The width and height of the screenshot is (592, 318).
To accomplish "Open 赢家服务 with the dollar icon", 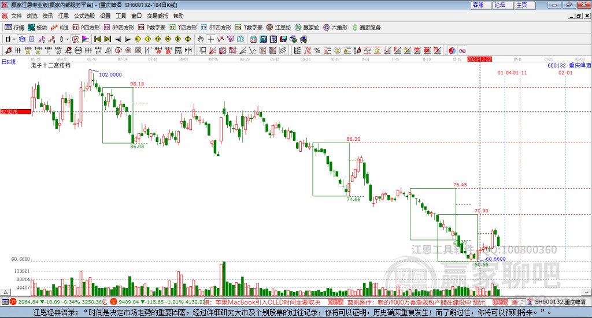I will tap(366, 28).
